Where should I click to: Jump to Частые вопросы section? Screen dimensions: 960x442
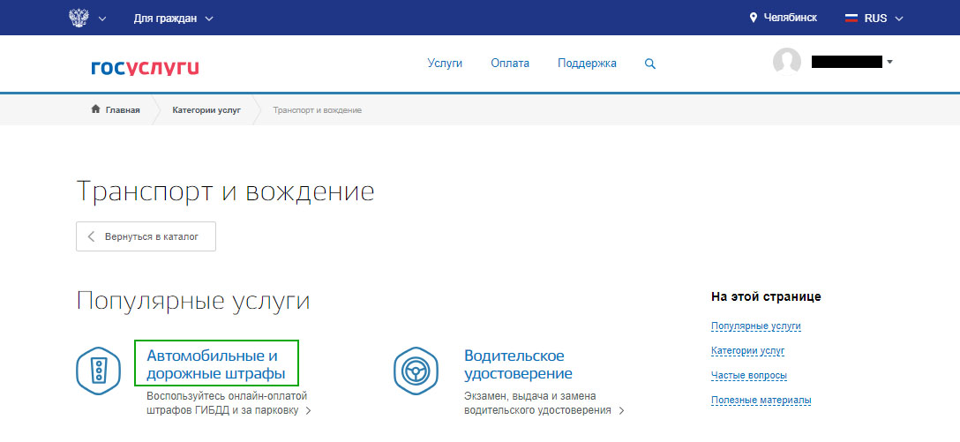pos(749,375)
